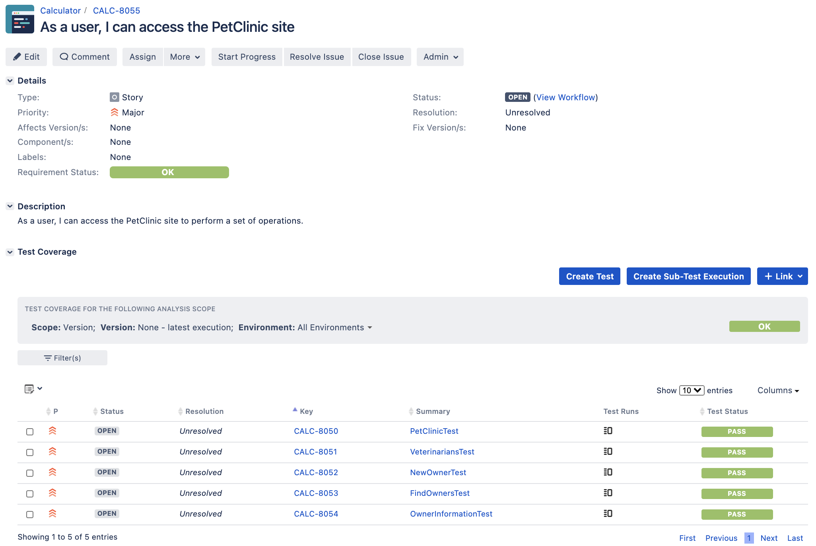The width and height of the screenshot is (816, 546).
Task: Click PASS status bar for NewOwnerTest
Action: 737,473
